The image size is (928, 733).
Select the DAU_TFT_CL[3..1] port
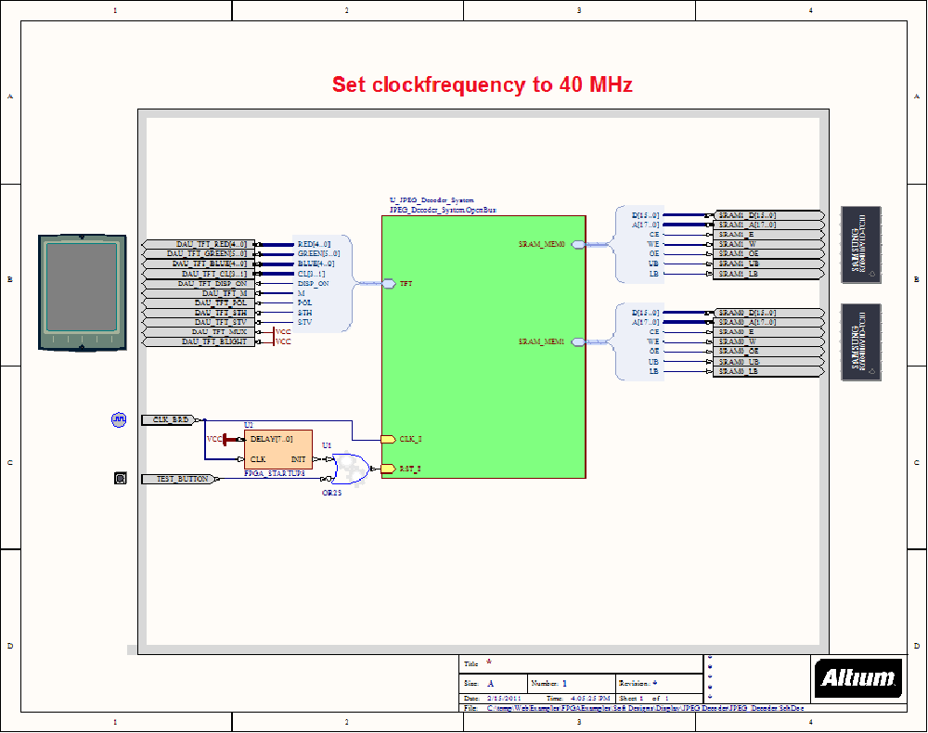tap(199, 274)
